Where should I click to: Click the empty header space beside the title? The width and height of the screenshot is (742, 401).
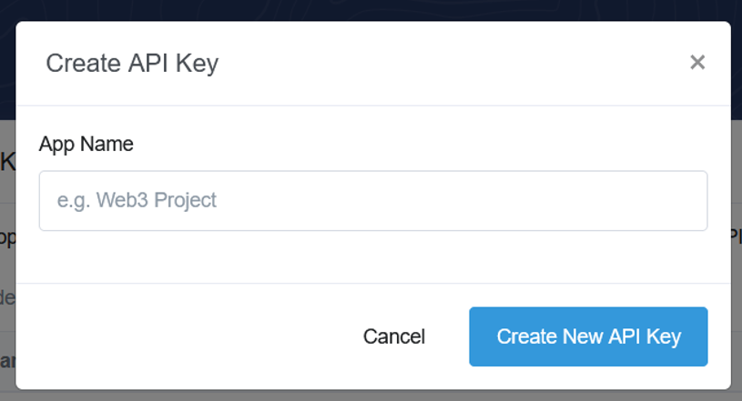click(450, 64)
